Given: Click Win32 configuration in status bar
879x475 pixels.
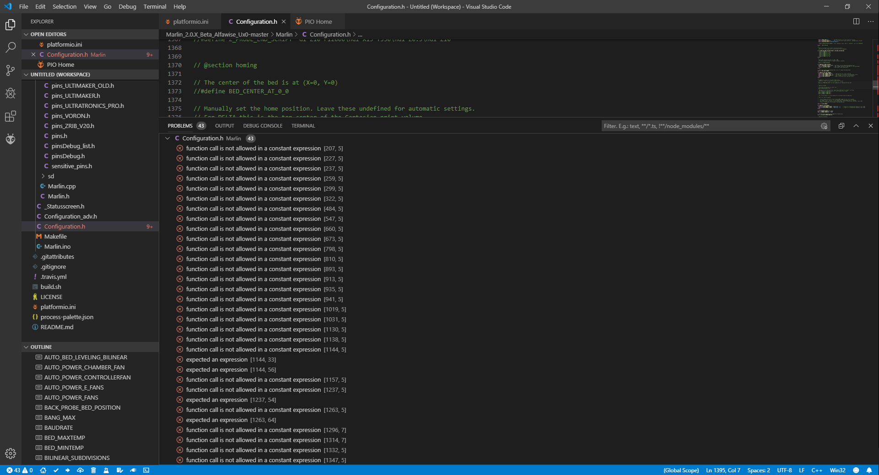Looking at the screenshot, I should [x=837, y=470].
